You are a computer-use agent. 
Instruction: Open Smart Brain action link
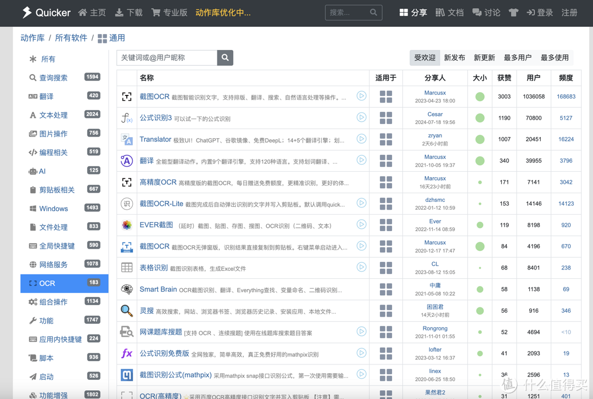click(158, 289)
